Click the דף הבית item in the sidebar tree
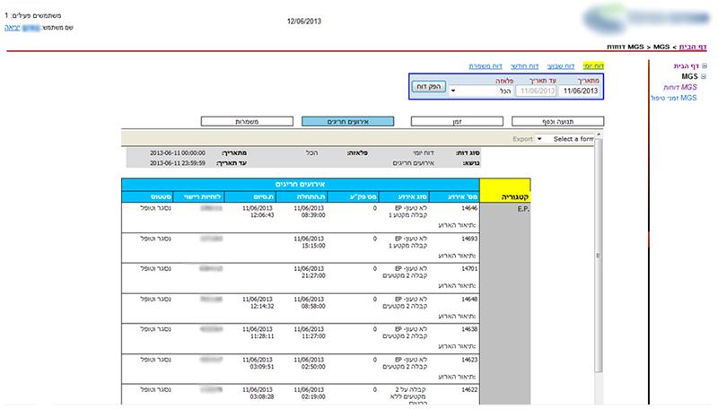The height and width of the screenshot is (409, 718). pyautogui.click(x=686, y=66)
